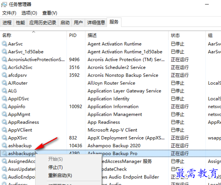Select gear icon of afcdpsrv service
221x185 pixels.
(x=4, y=75)
